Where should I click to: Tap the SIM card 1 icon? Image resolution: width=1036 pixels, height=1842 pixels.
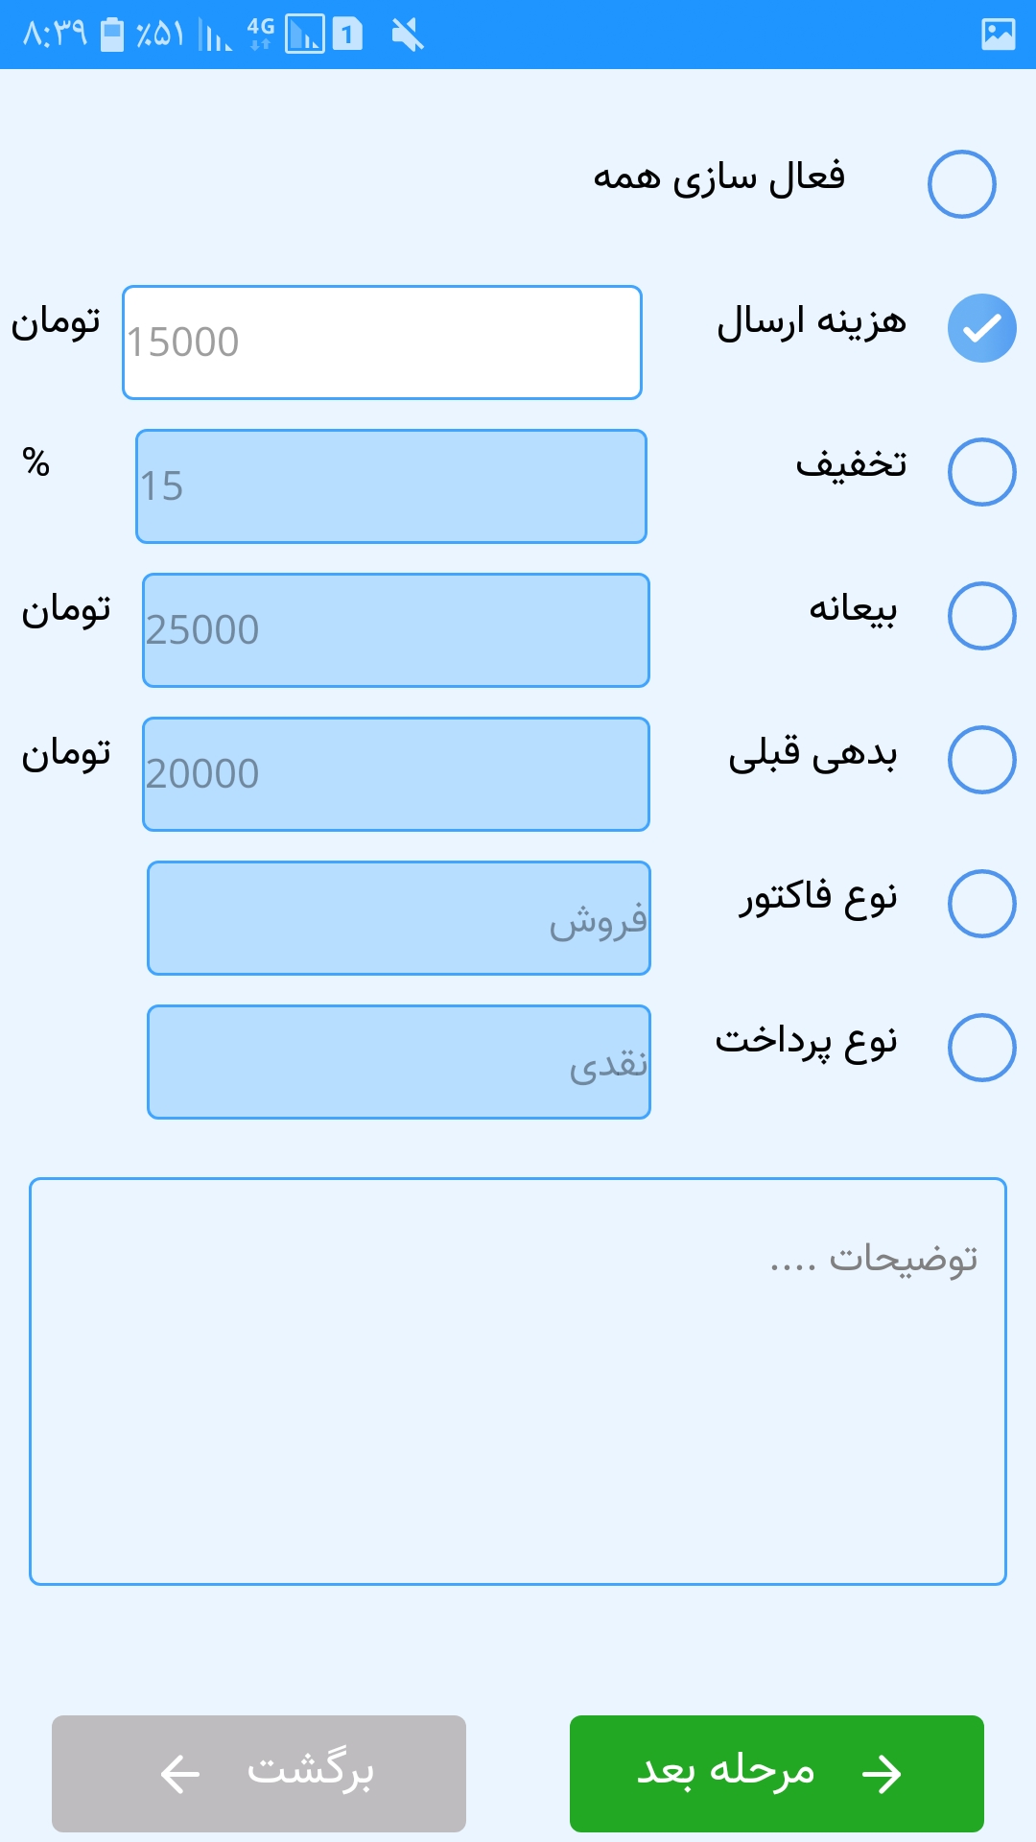coord(347,35)
